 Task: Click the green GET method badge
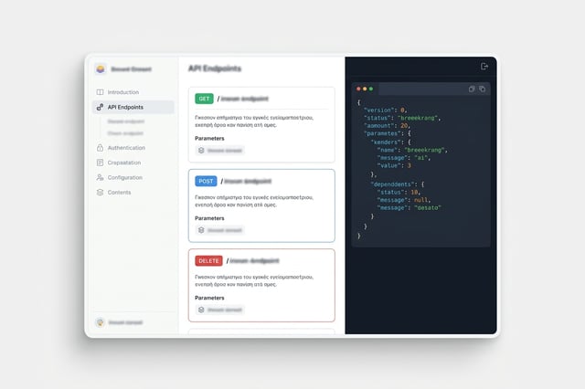pos(204,99)
